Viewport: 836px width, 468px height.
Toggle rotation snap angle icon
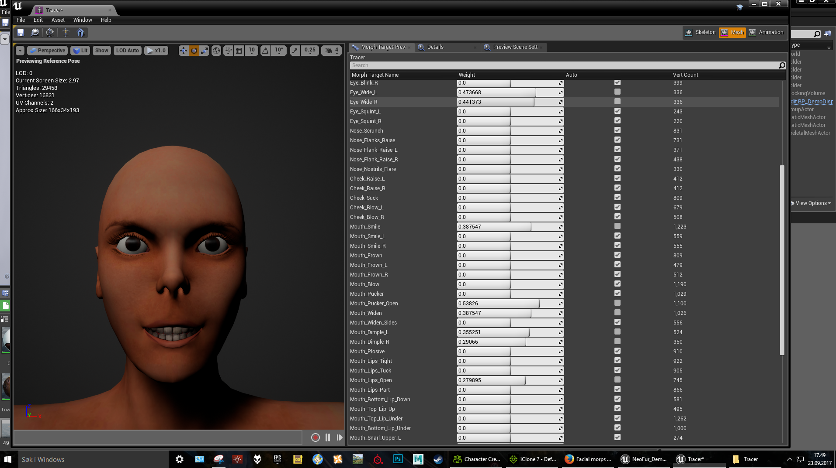265,51
